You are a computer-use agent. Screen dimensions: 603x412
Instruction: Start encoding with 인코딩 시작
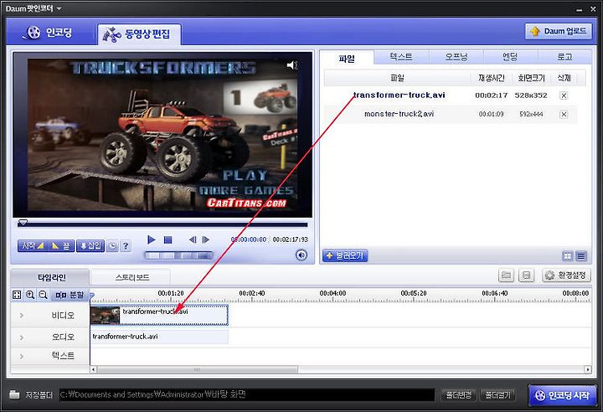coord(562,395)
